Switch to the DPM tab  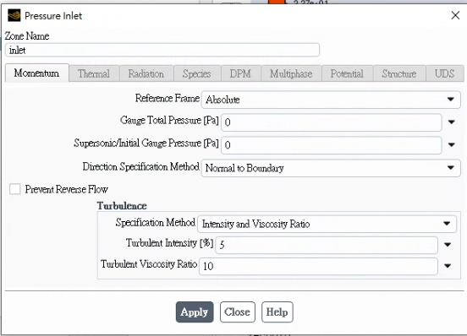point(240,73)
